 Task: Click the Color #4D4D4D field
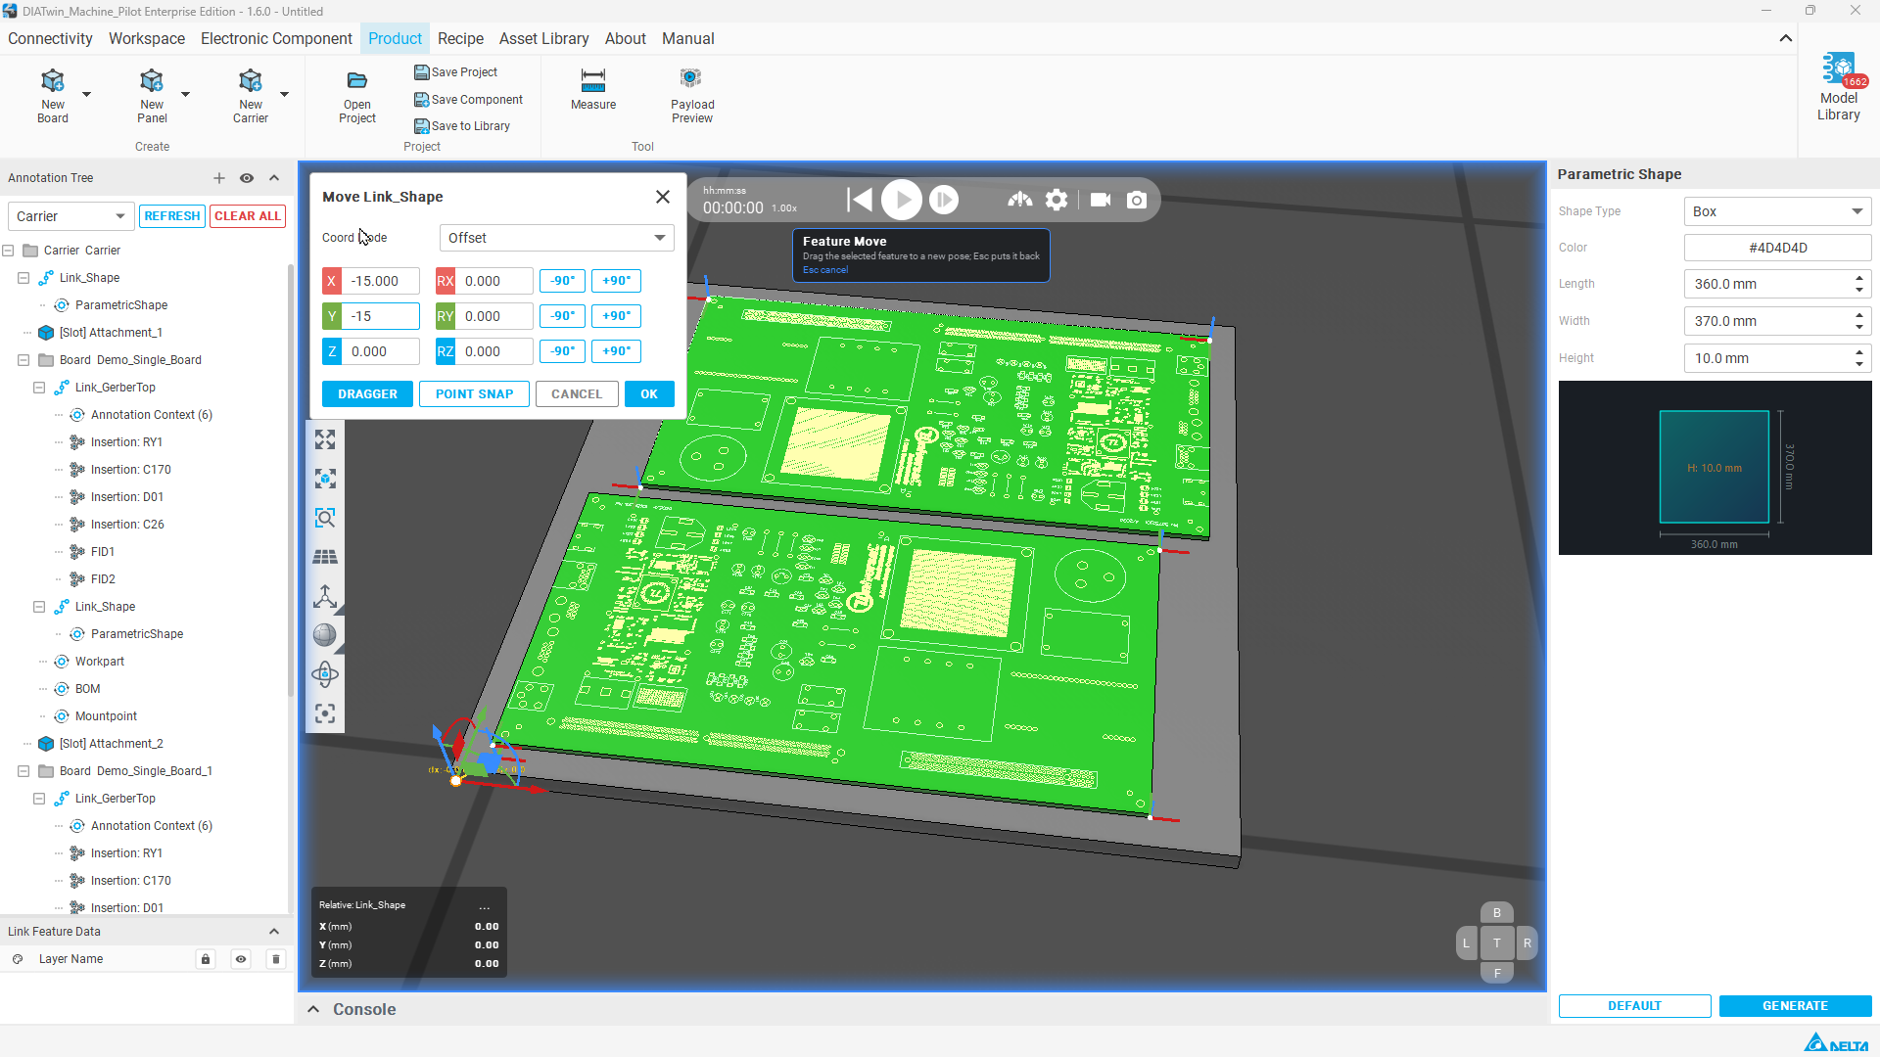point(1778,248)
